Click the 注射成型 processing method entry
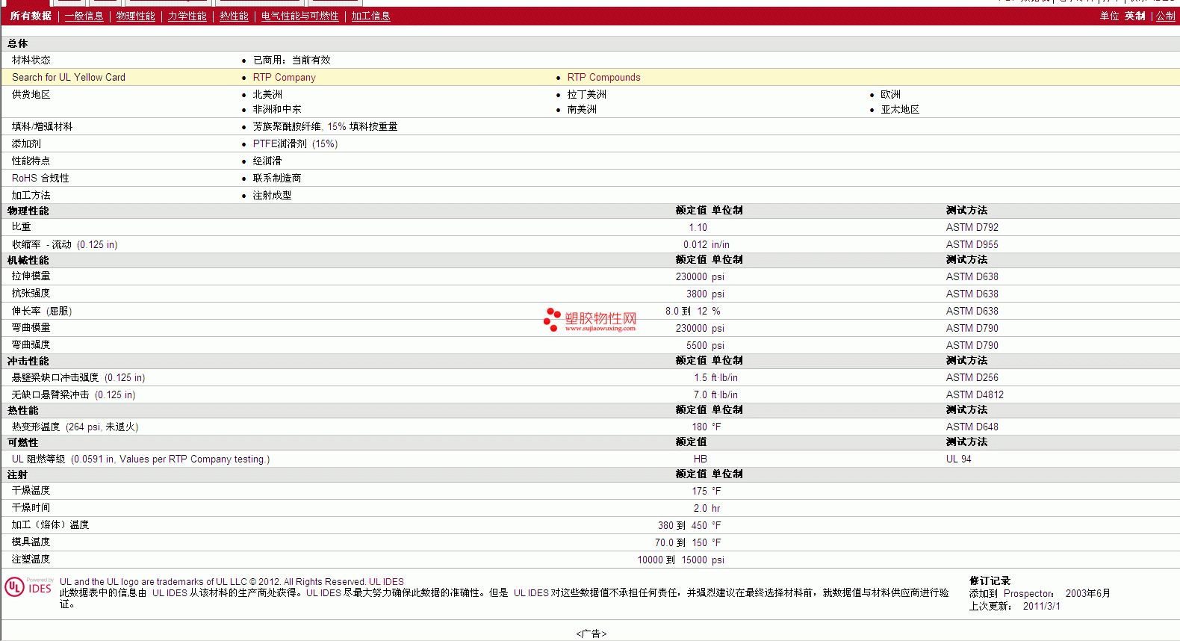1180x641 pixels. (272, 195)
